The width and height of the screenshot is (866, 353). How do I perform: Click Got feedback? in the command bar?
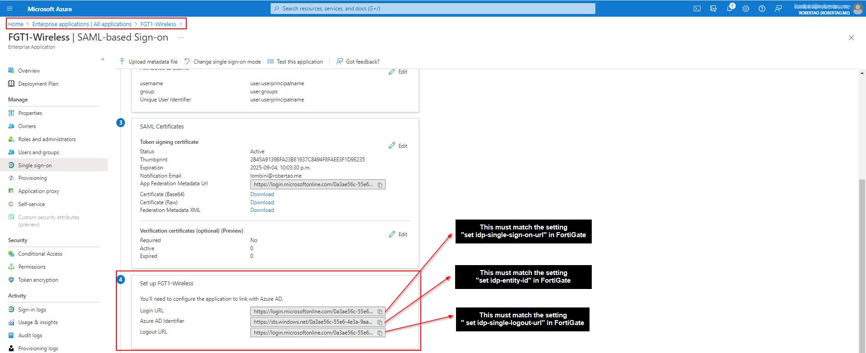pyautogui.click(x=358, y=62)
